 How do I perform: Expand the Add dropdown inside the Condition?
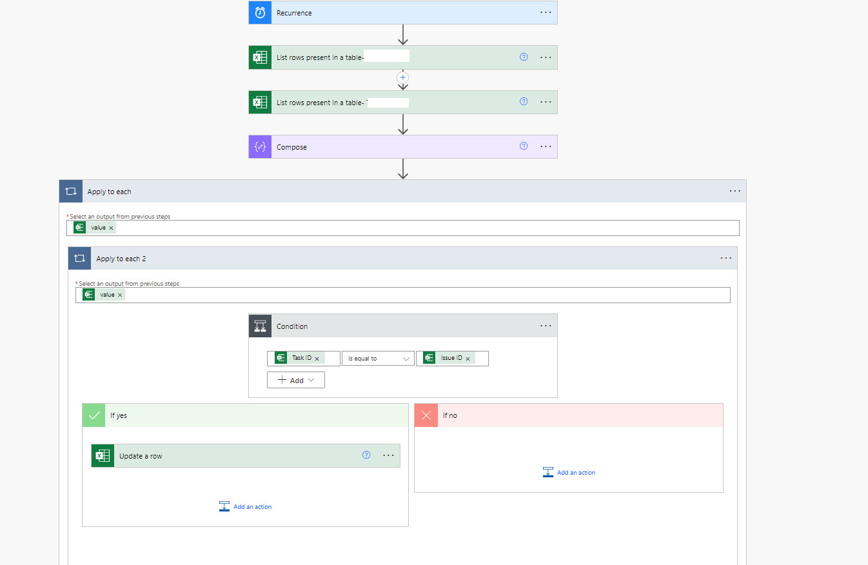(x=295, y=380)
